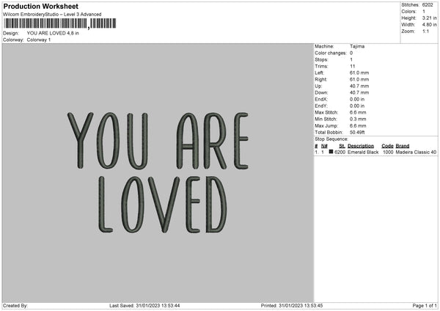Click the Created By label

click(x=15, y=306)
